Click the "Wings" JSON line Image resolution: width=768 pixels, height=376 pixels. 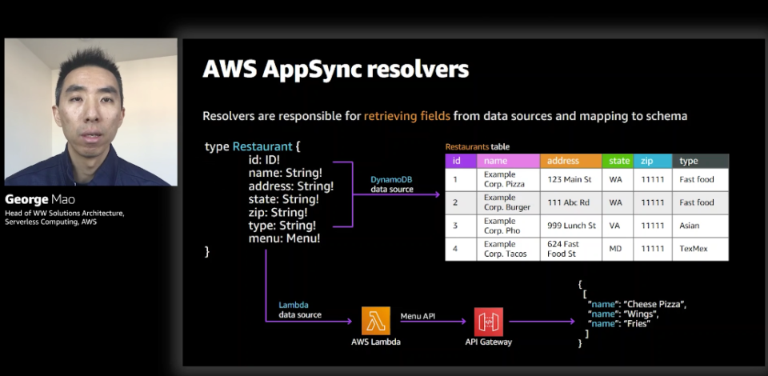coord(623,314)
